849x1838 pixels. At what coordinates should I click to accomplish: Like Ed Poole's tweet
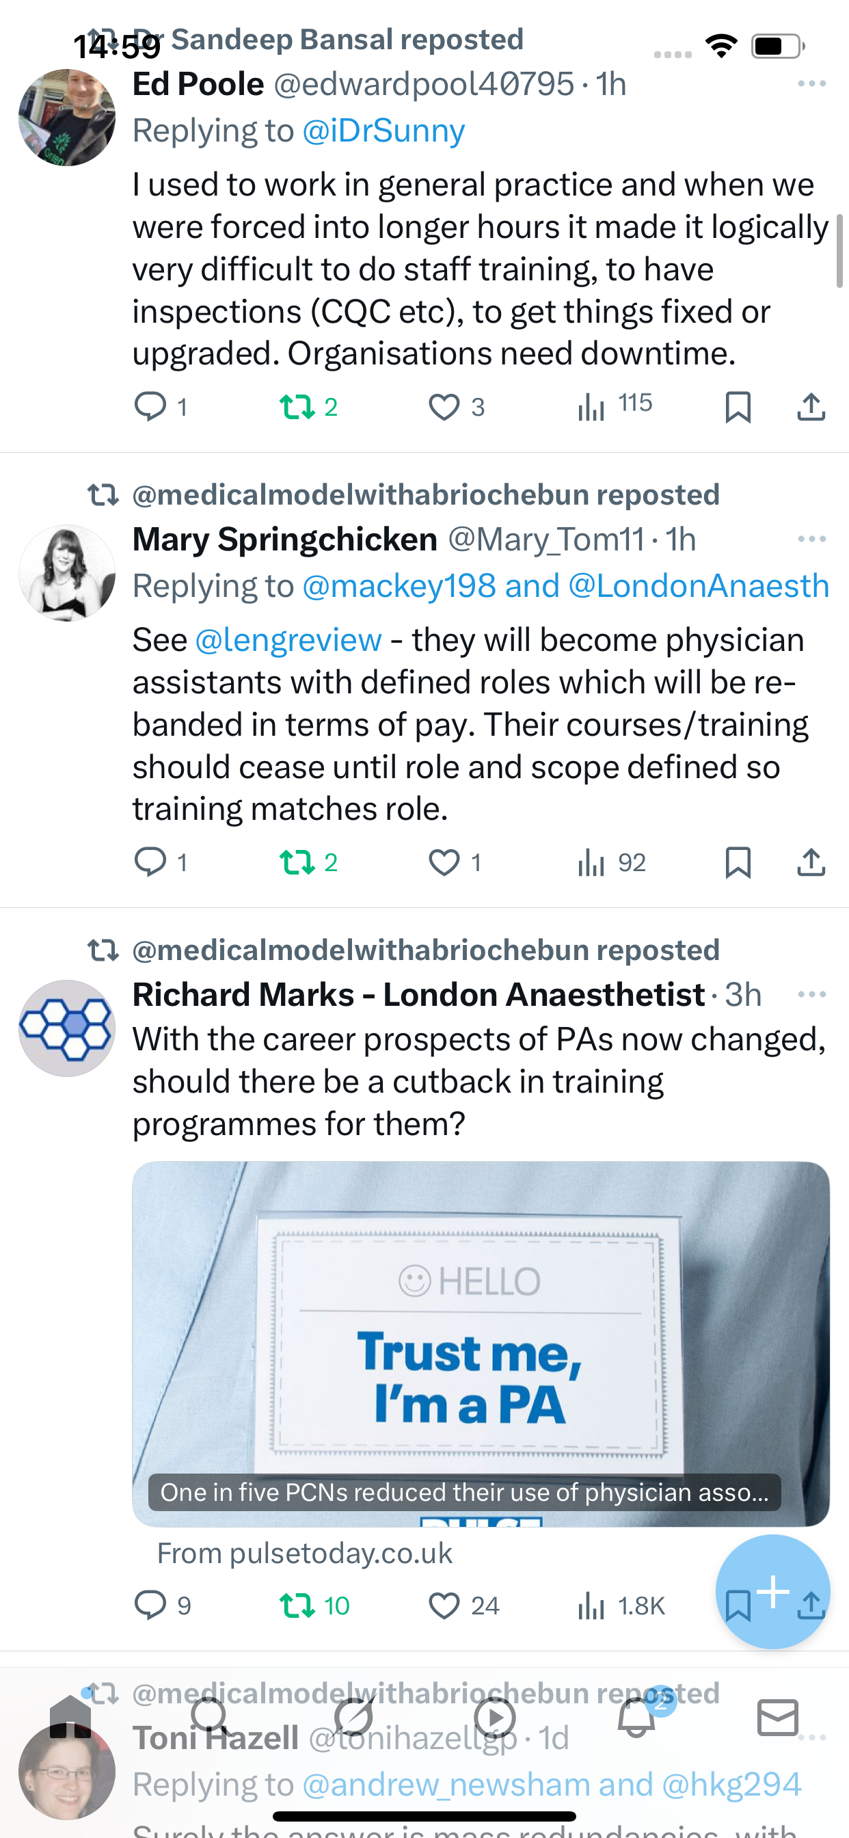point(444,407)
